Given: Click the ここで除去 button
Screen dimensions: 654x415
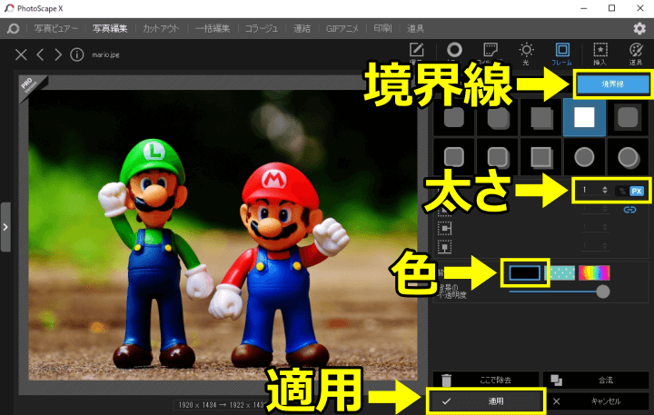Looking at the screenshot, I should coord(486,380).
